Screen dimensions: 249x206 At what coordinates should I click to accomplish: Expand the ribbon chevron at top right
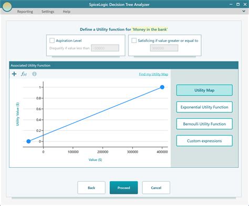click(244, 11)
